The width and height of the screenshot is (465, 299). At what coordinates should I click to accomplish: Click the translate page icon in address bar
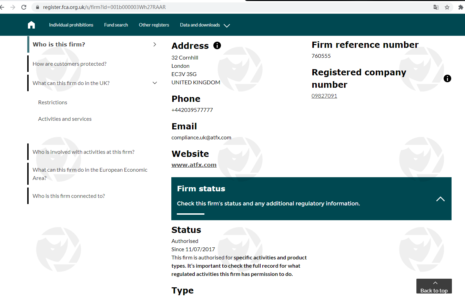436,7
